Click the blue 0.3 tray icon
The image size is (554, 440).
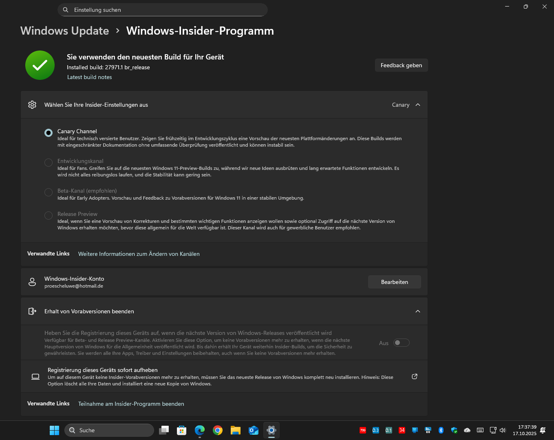[376, 430]
